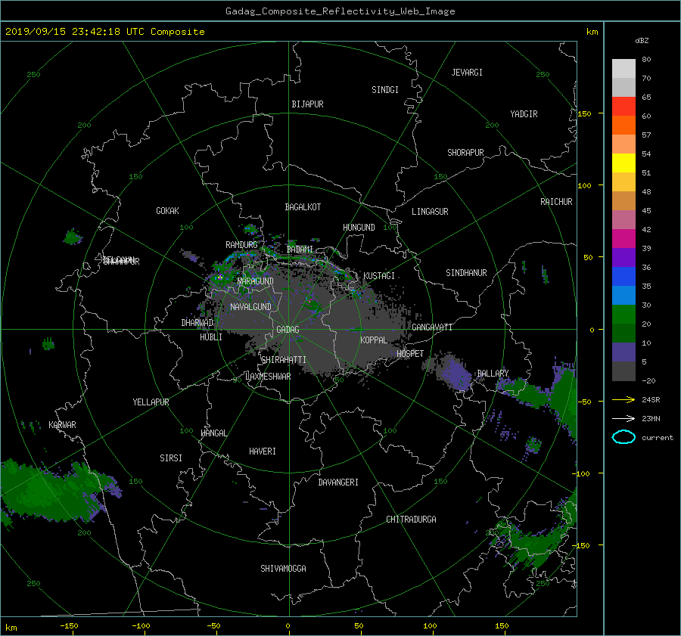Click the white 23MN arrow legend icon
This screenshot has height=636, width=681.
(623, 418)
